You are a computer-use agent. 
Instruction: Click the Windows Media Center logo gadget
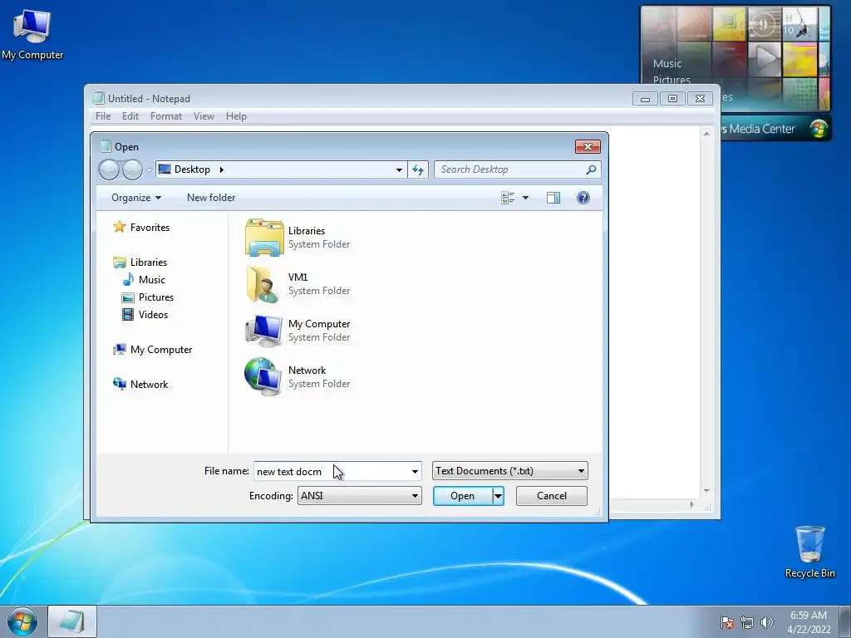818,129
